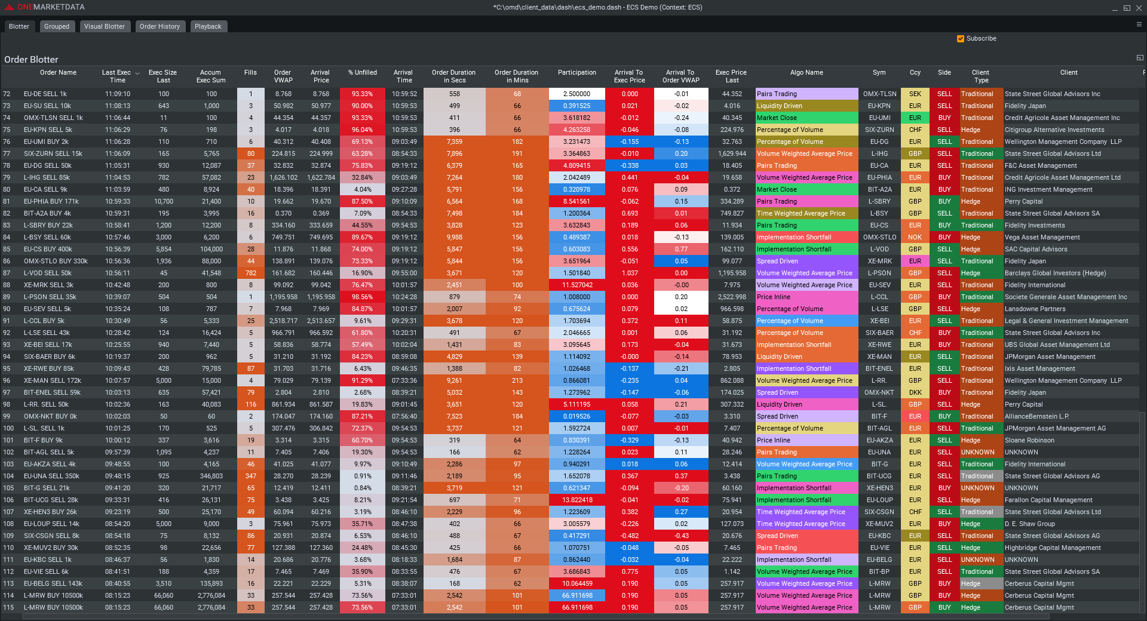Select order EU-UNA SELL 350k
The image size is (1147, 621).
pyautogui.click(x=51, y=476)
